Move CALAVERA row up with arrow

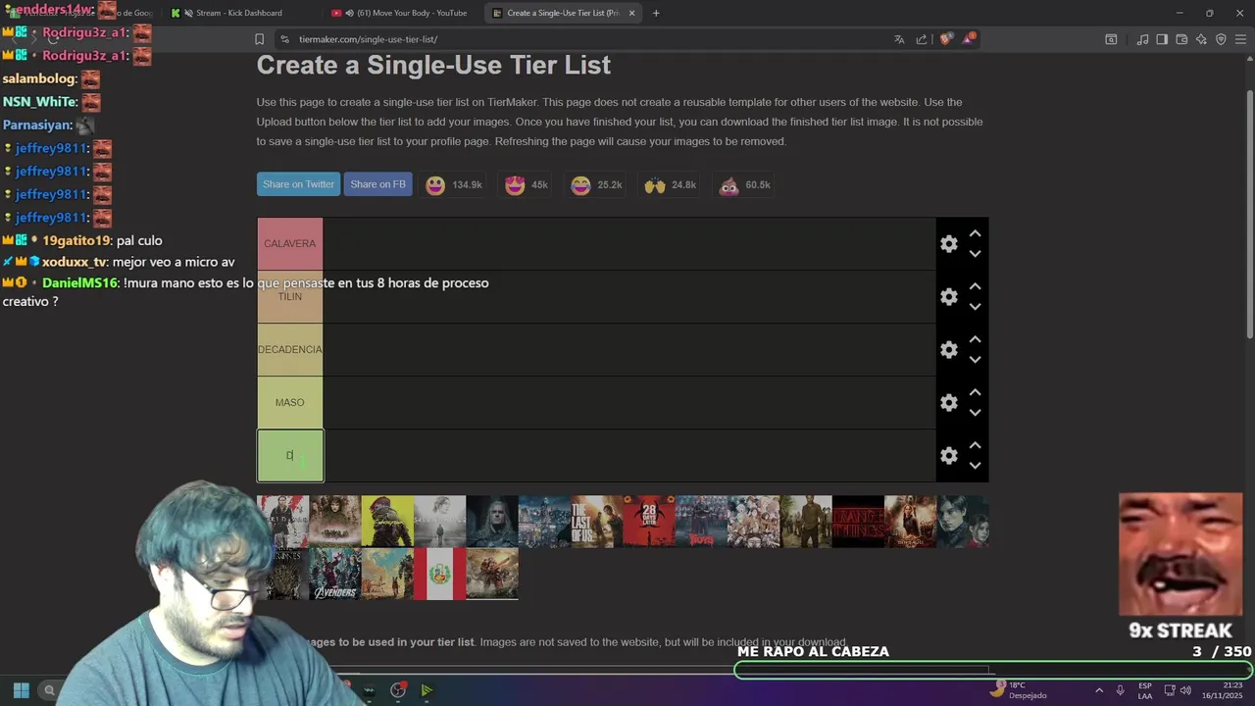(975, 234)
